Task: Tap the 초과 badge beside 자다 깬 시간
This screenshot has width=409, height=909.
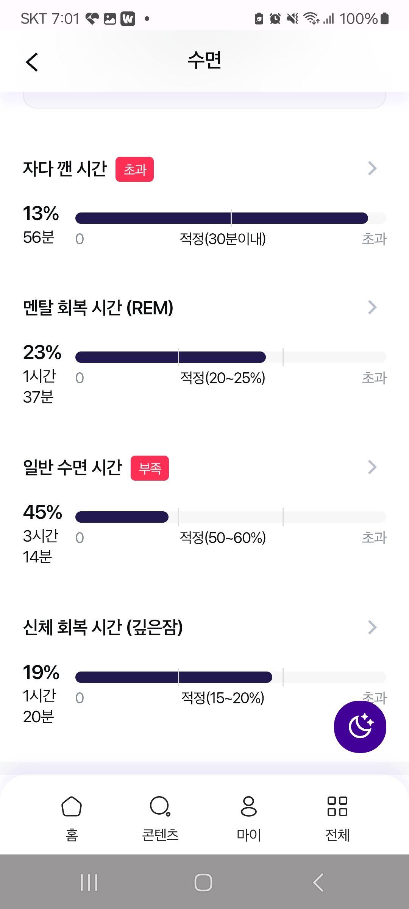Action: [134, 169]
